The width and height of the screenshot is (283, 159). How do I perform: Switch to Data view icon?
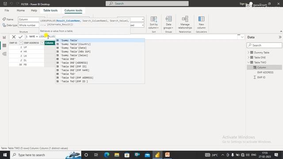point(4,45)
